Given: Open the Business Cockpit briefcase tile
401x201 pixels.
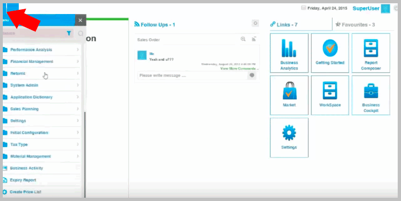Looking at the screenshot, I should pos(370,95).
